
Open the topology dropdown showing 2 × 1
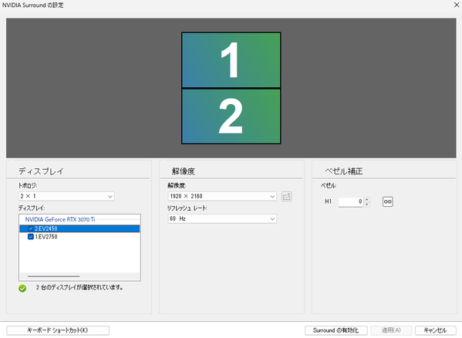tap(66, 196)
